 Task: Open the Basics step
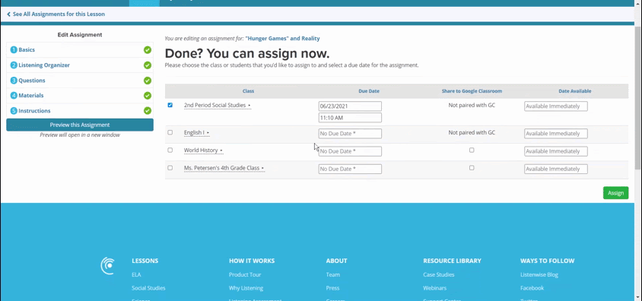coord(27,50)
